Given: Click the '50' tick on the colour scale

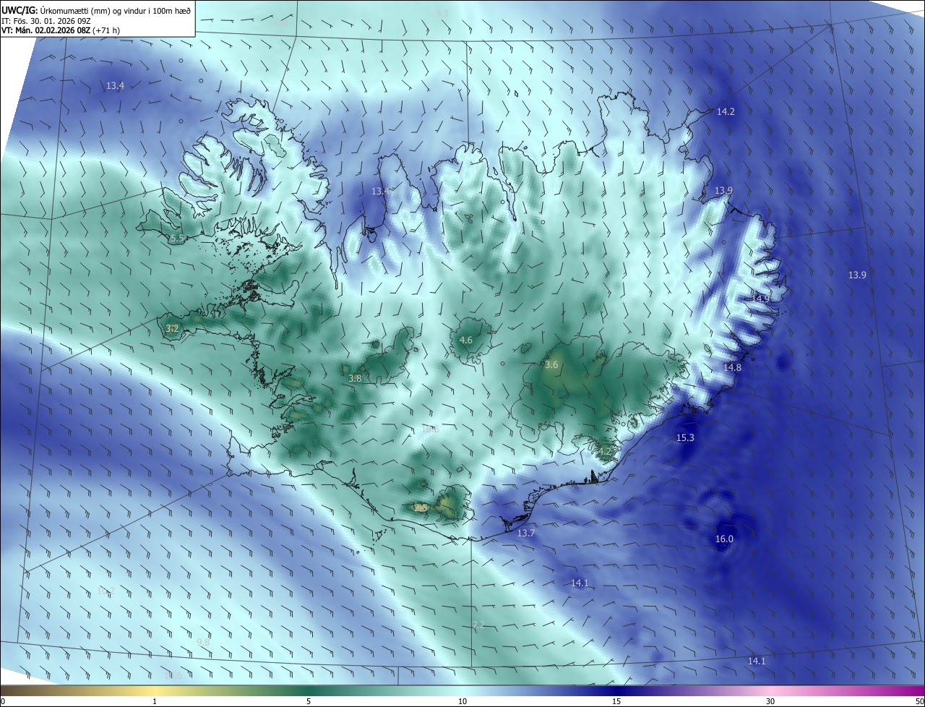Looking at the screenshot, I should coord(919,702).
